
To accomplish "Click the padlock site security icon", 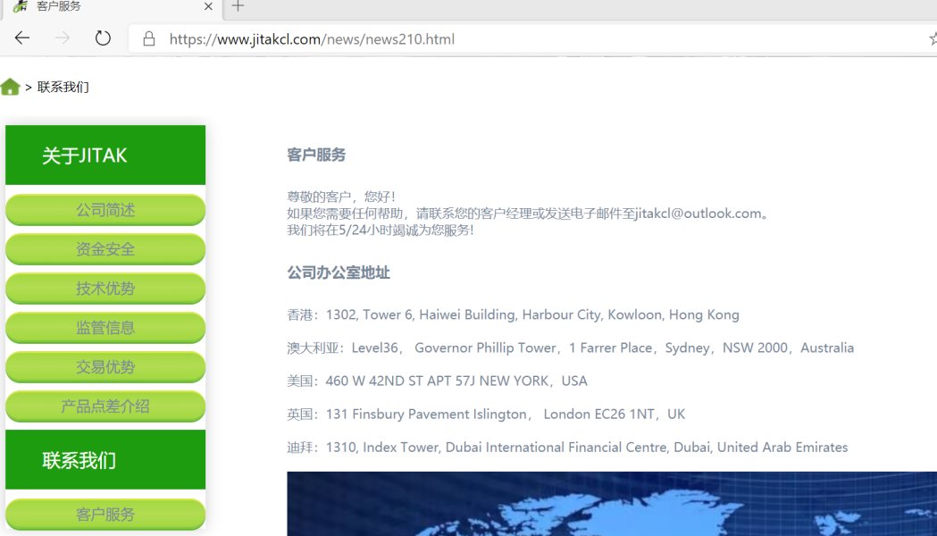I will pyautogui.click(x=149, y=38).
